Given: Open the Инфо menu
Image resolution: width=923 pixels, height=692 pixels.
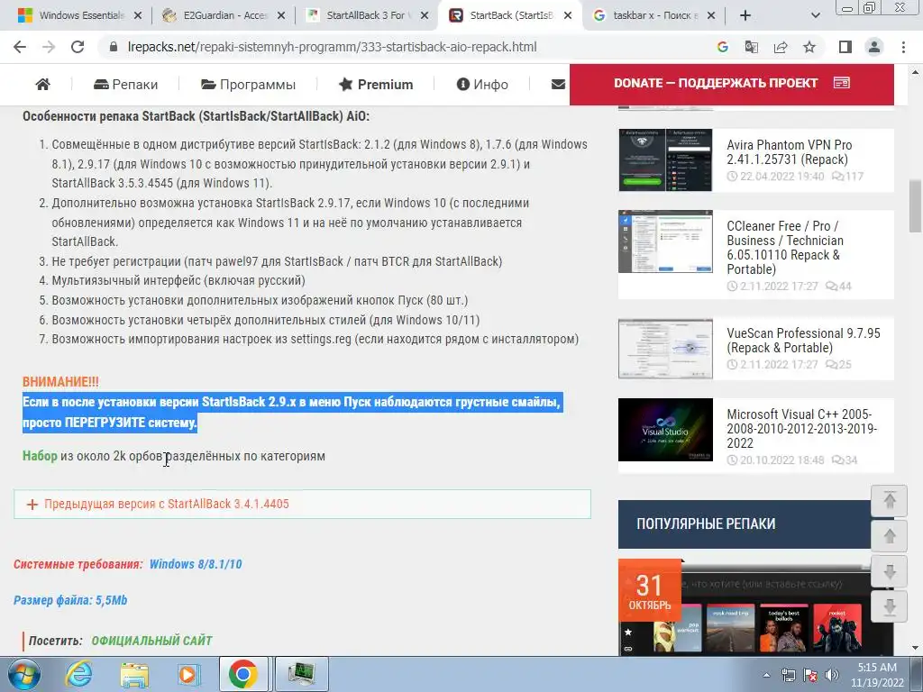Looking at the screenshot, I should (x=482, y=85).
